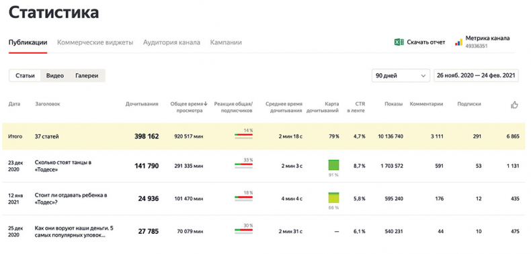The width and height of the screenshot is (531, 254).
Task: Open the Коммерческие виджеты tab
Action: click(x=95, y=43)
